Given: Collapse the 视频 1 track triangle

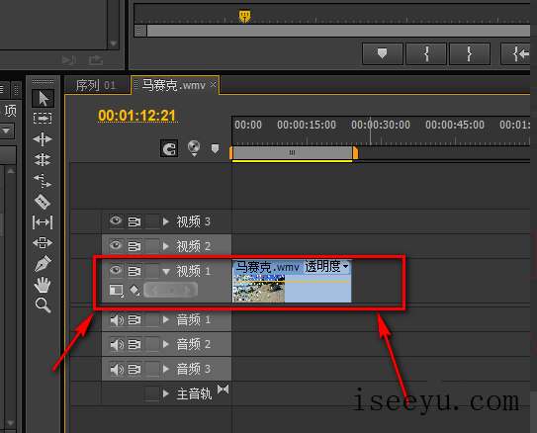Looking at the screenshot, I should tap(166, 272).
